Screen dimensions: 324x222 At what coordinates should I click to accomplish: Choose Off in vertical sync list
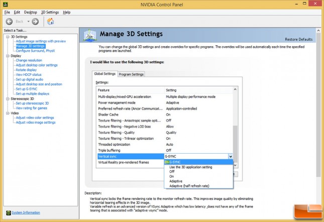coord(198,172)
